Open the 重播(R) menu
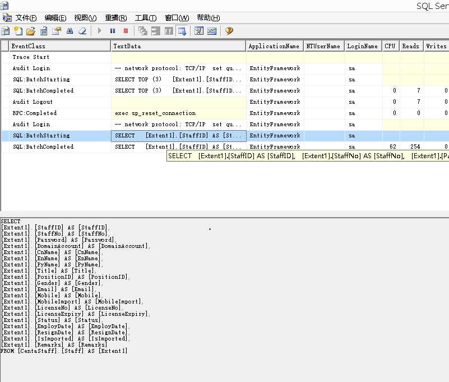Screen dimensions: 449x382 tap(116, 18)
